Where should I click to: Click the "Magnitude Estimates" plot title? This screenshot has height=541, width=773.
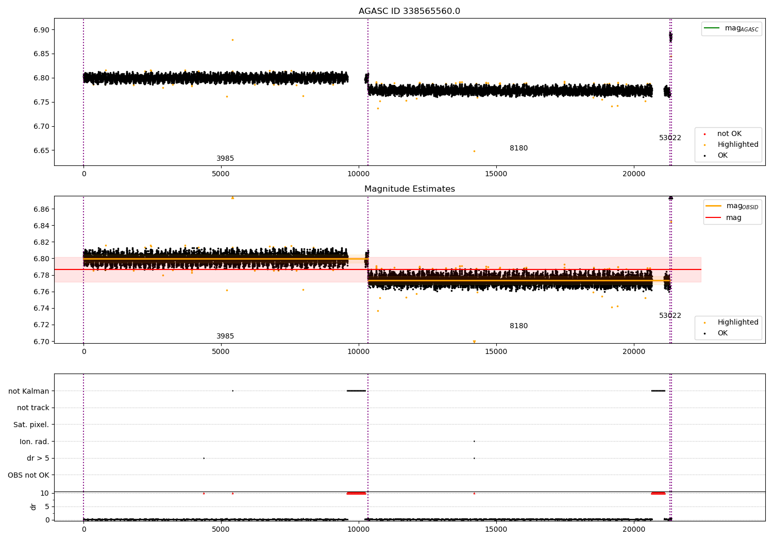pyautogui.click(x=409, y=189)
